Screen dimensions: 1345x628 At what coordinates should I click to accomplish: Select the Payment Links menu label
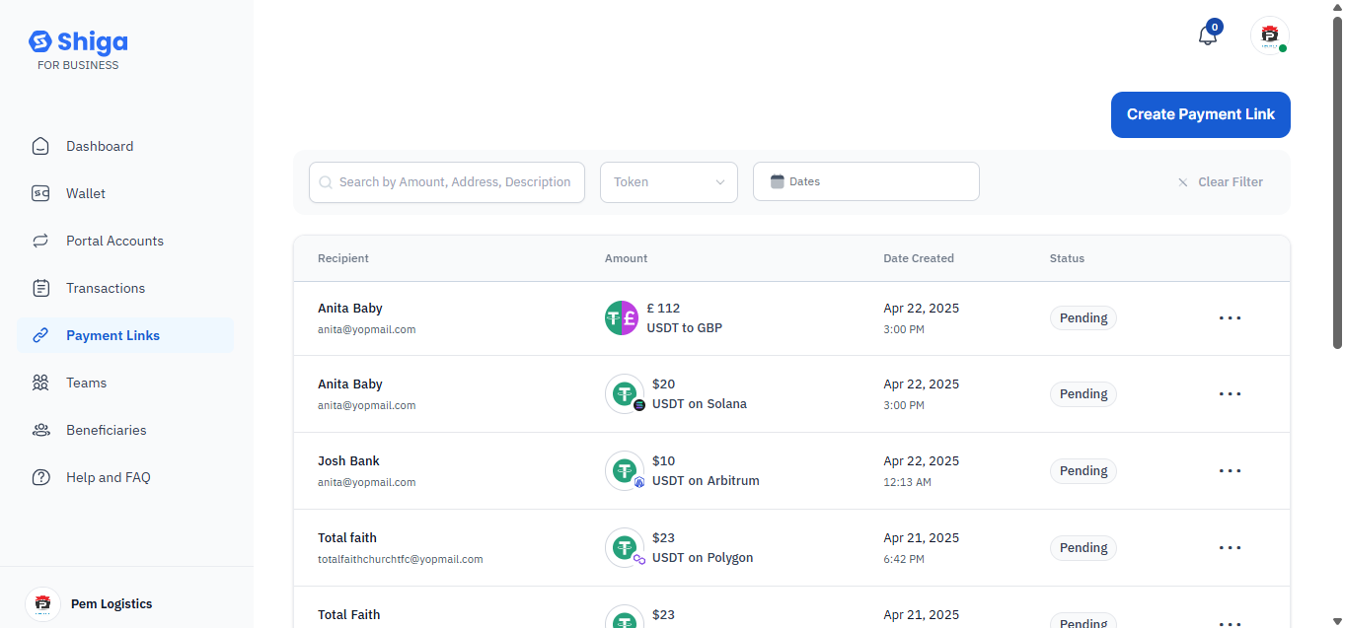(112, 335)
